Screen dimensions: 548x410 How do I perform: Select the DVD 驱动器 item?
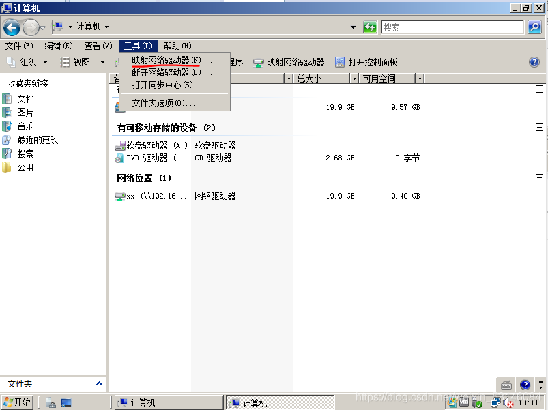pos(152,158)
